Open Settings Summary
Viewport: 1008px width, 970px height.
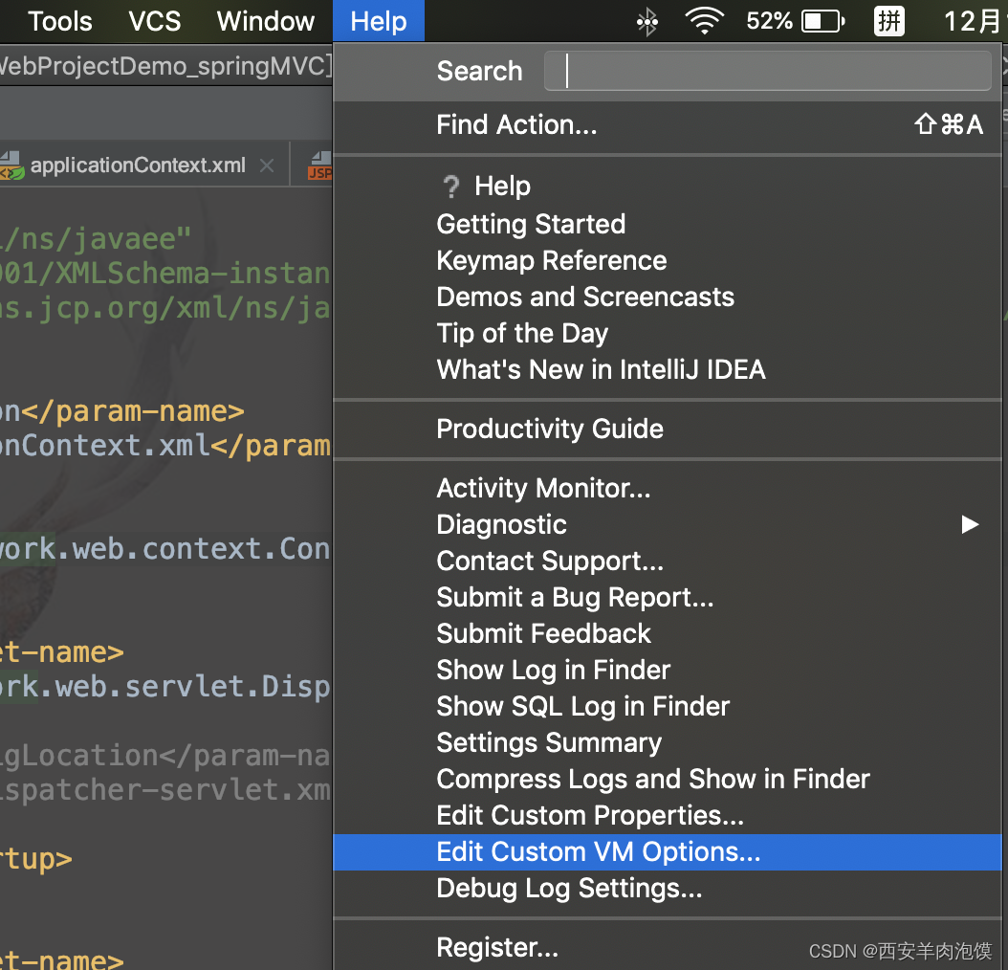tap(668, 742)
